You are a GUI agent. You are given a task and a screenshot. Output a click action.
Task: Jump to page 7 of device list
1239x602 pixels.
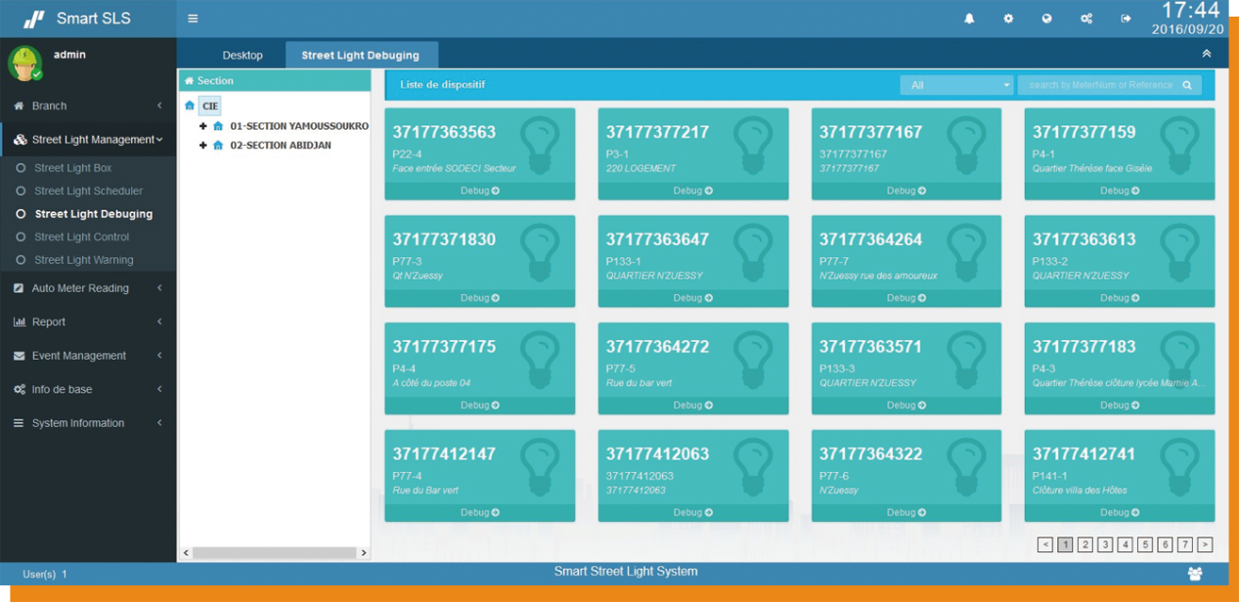[x=1185, y=544]
